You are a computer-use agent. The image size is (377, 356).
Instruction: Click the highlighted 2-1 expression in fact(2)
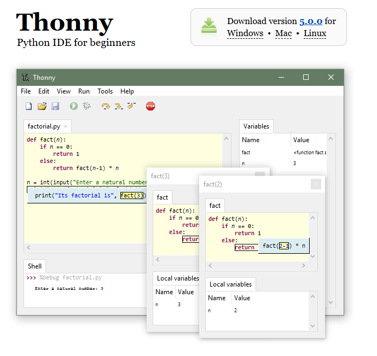(x=284, y=246)
